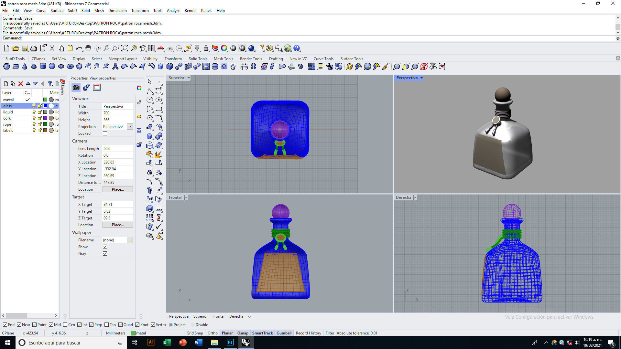Click target Location Place button

tap(118, 225)
